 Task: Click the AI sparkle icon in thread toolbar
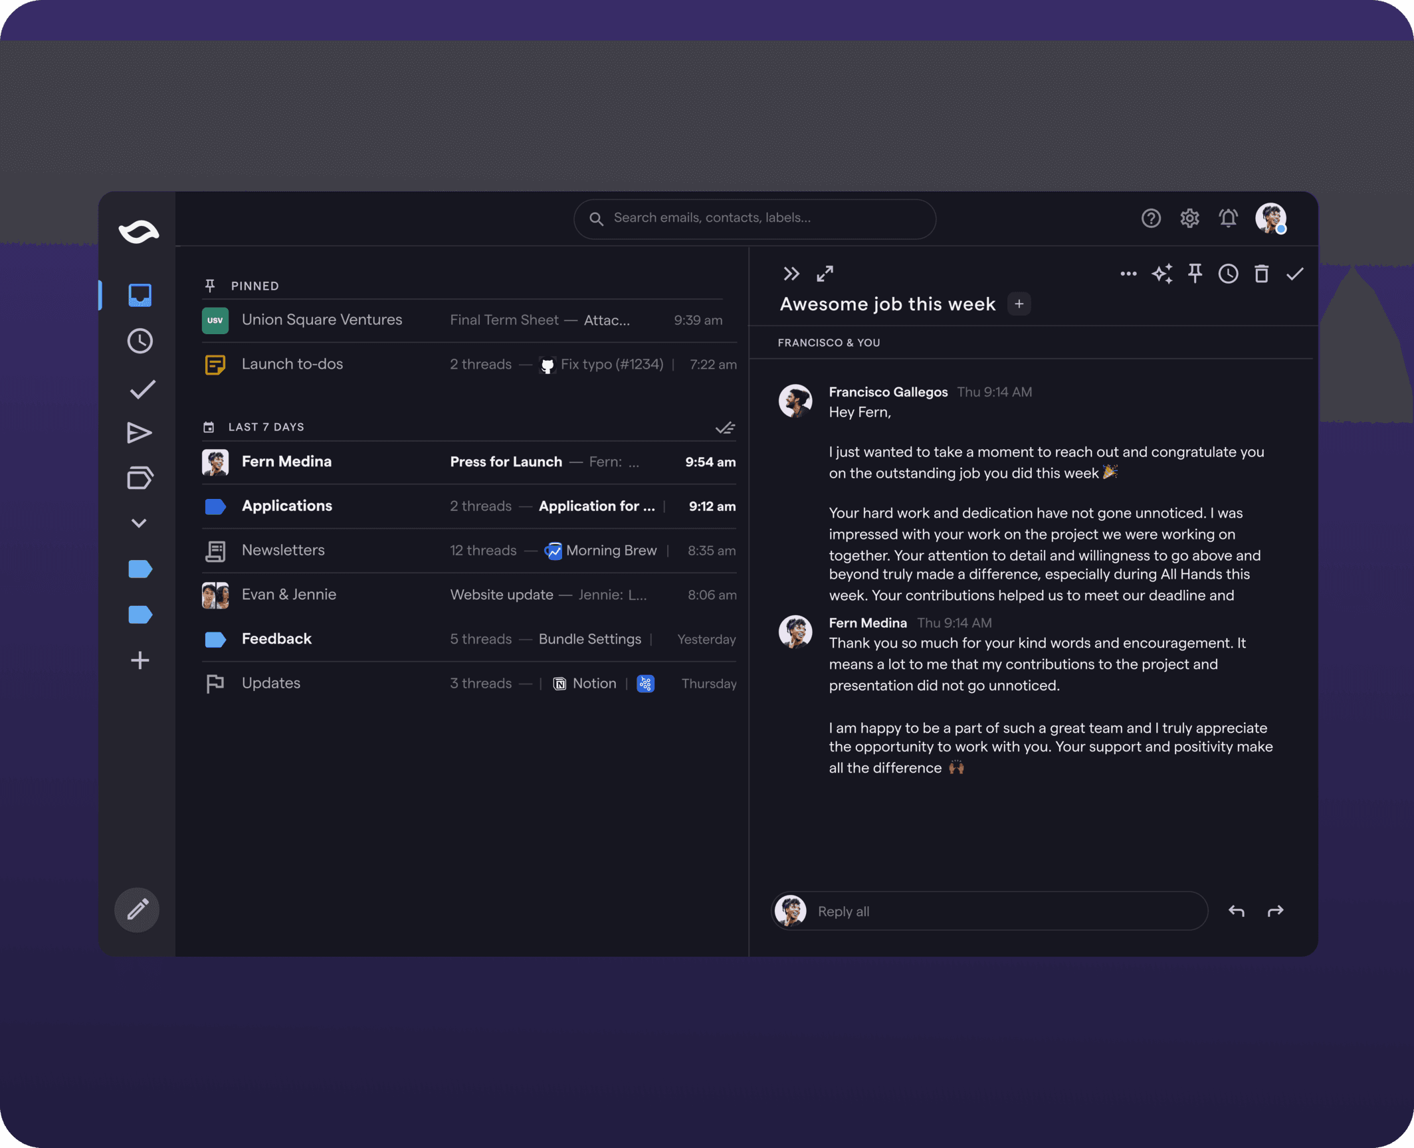(x=1162, y=274)
